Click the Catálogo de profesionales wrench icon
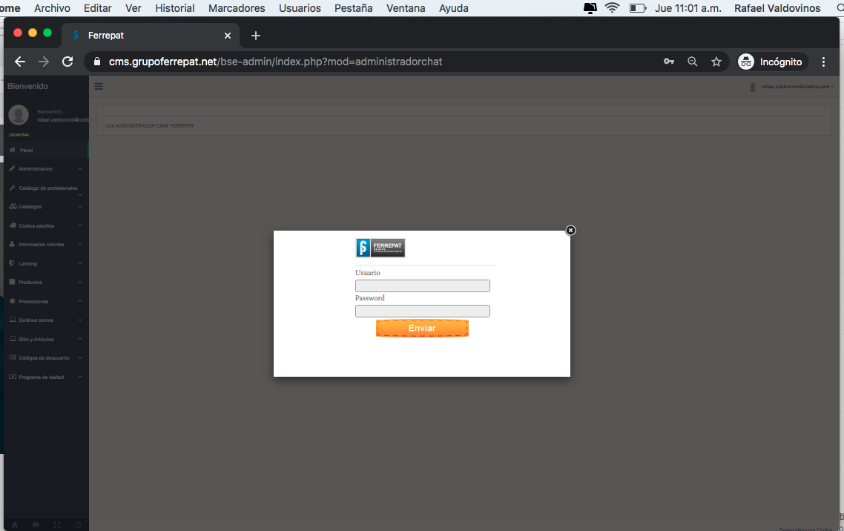844x531 pixels. pos(13,188)
